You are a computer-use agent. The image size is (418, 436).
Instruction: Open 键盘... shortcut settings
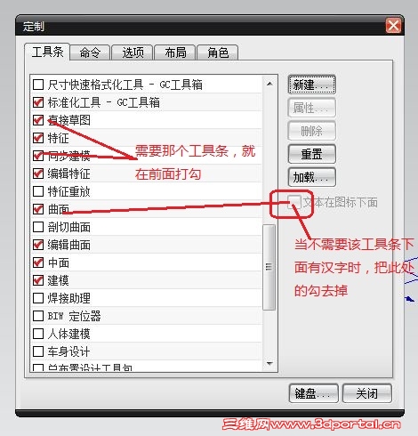pos(314,393)
